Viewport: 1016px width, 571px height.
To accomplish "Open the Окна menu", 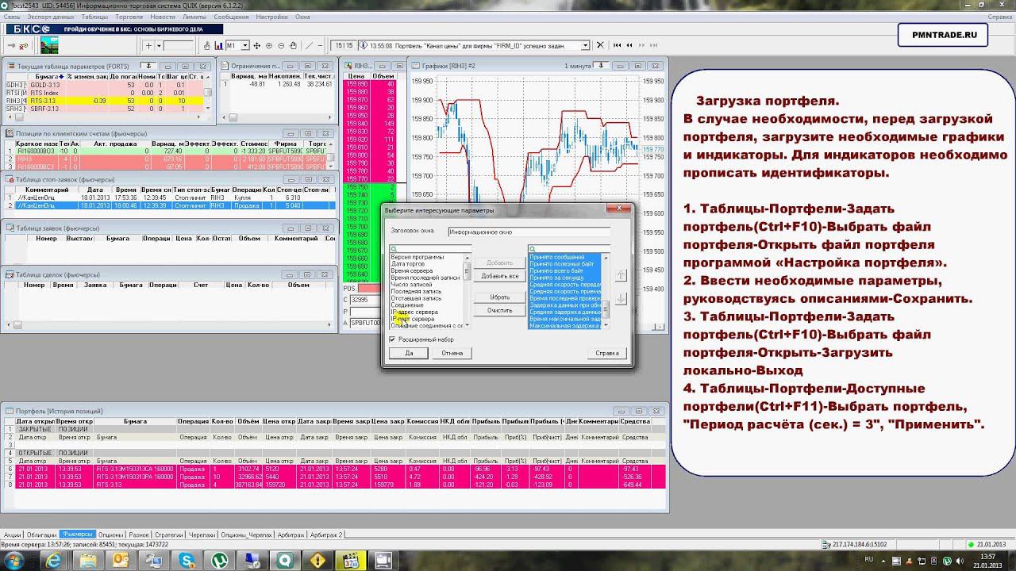I will tap(302, 16).
